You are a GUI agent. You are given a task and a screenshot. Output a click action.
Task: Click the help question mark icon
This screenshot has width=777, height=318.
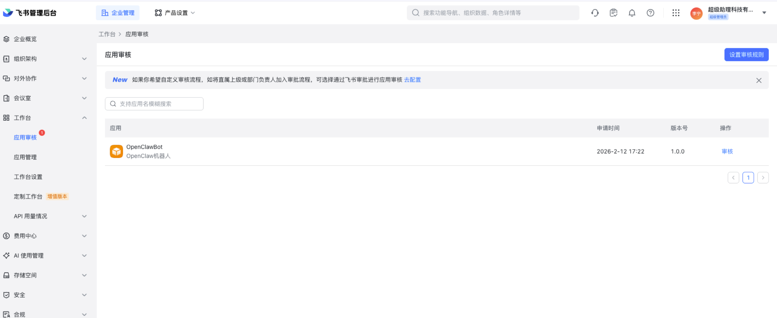coord(650,13)
